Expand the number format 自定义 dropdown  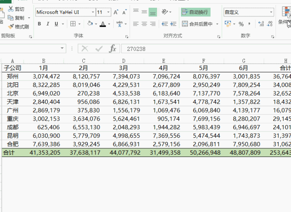point(271,12)
